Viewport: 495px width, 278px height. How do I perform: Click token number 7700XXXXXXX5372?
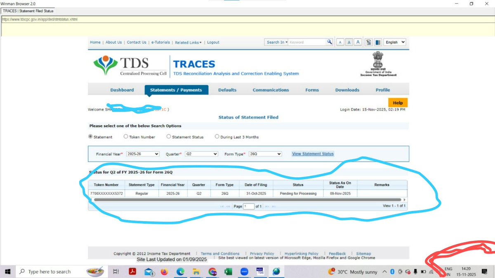[106, 193]
